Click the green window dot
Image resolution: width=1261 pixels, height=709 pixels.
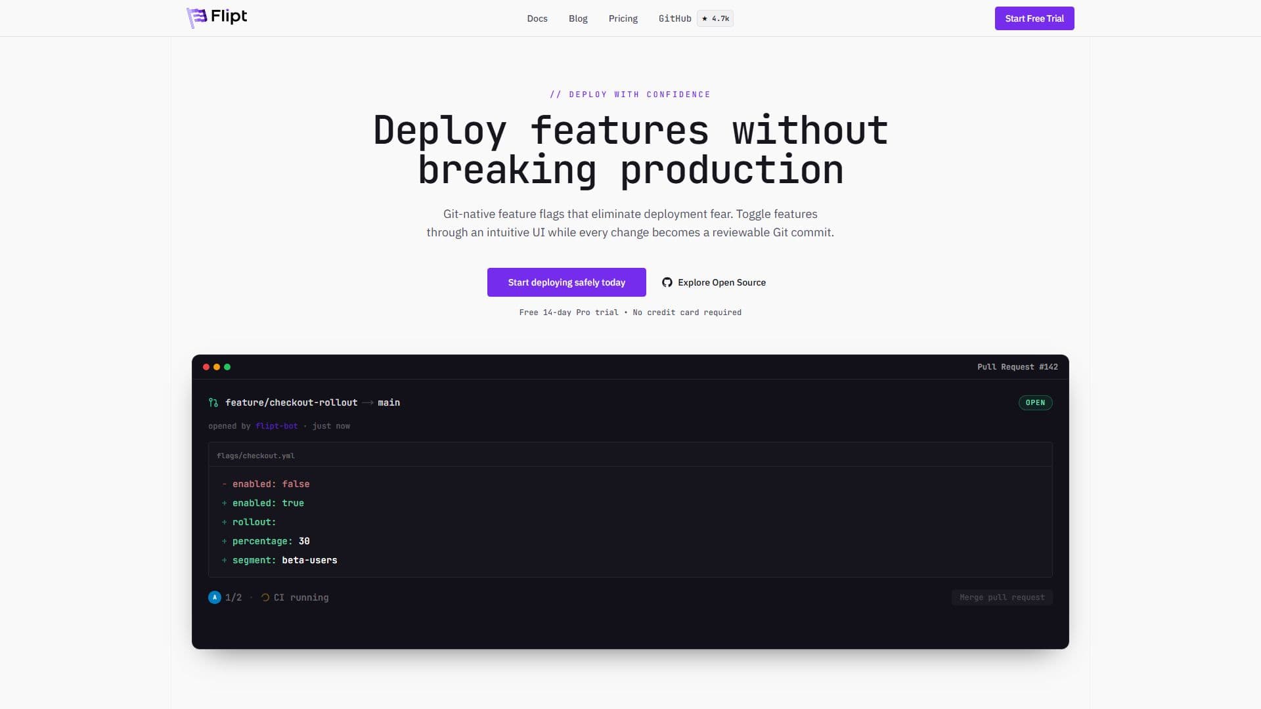point(227,367)
